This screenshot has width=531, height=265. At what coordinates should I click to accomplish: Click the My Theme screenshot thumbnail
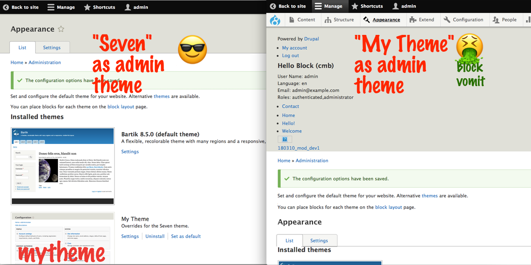(x=62, y=238)
